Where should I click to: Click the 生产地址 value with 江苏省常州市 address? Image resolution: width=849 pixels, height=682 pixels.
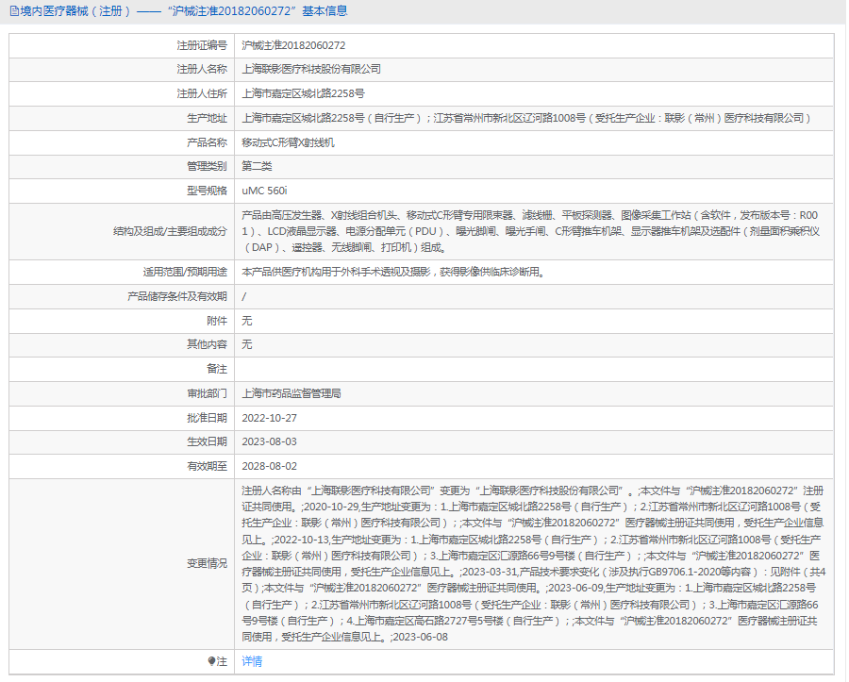pos(525,118)
